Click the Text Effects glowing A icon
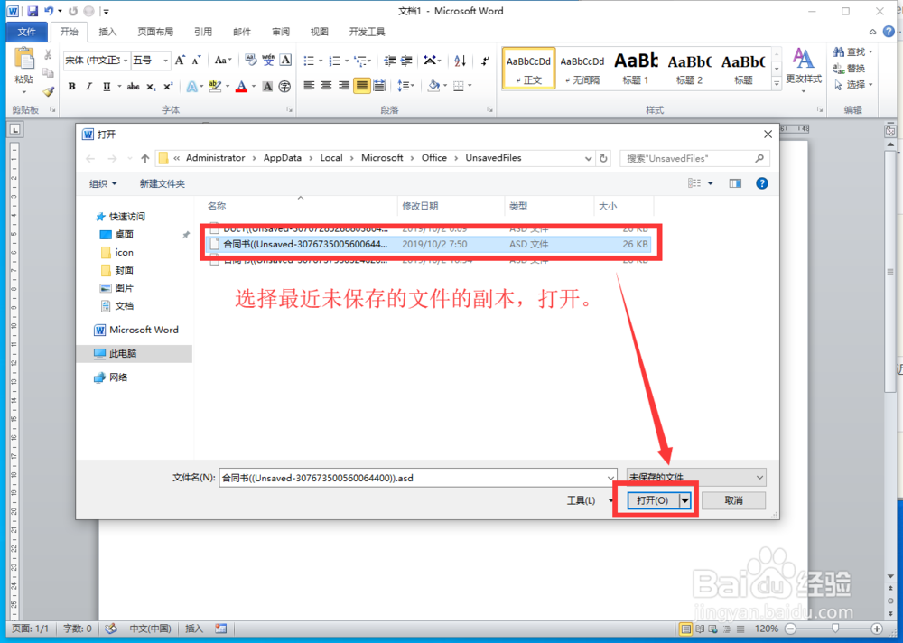This screenshot has width=903, height=643. [191, 87]
